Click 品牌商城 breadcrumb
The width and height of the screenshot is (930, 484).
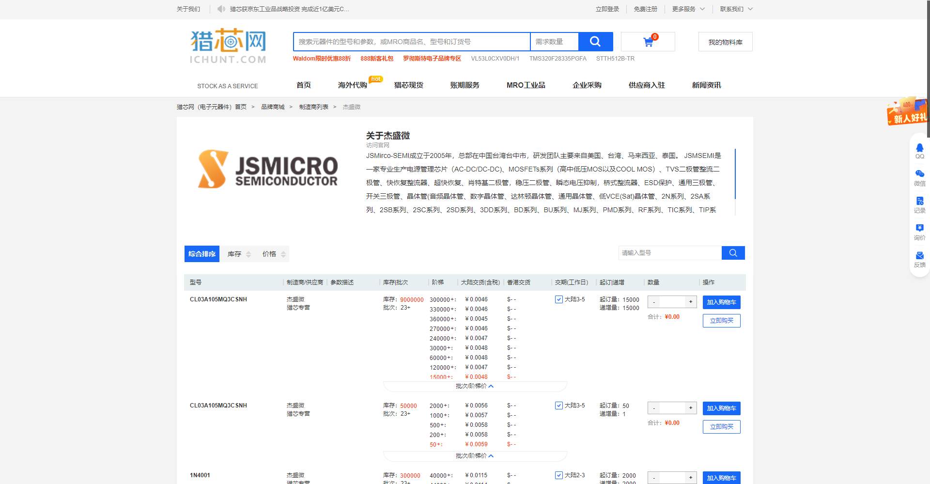point(273,107)
